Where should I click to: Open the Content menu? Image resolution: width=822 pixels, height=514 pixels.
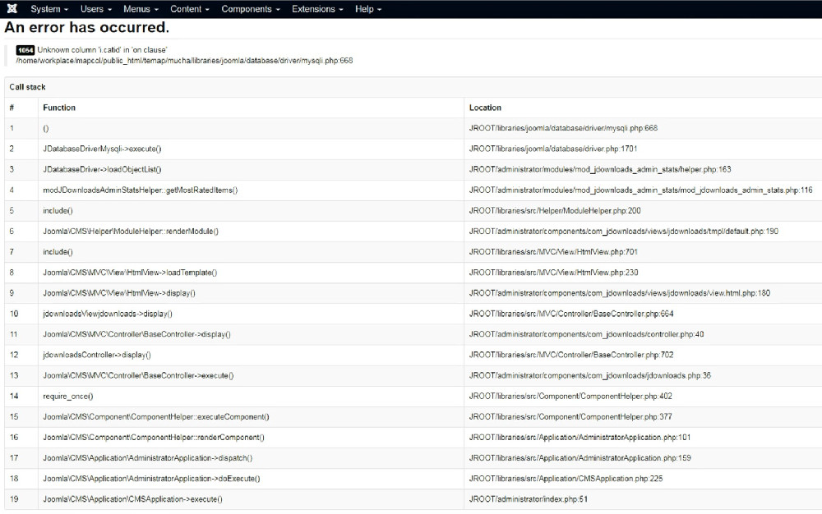coord(190,9)
